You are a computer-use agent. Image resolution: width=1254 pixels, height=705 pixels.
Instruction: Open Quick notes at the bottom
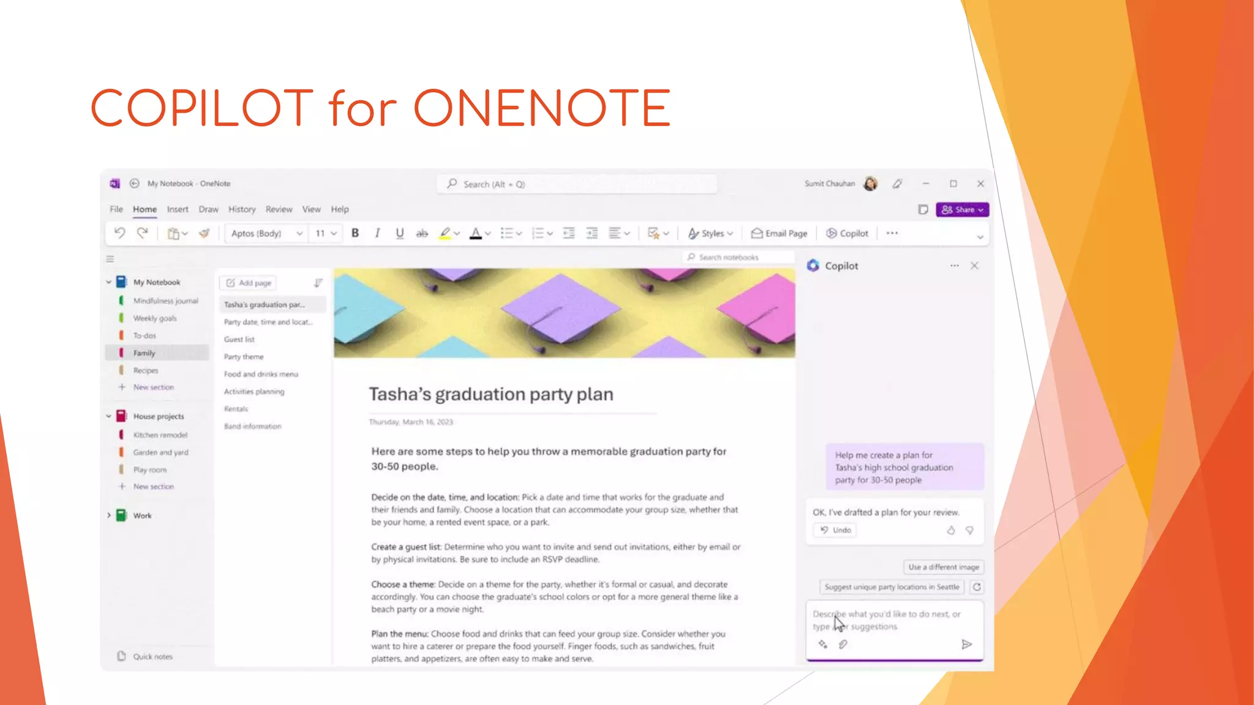tap(145, 656)
